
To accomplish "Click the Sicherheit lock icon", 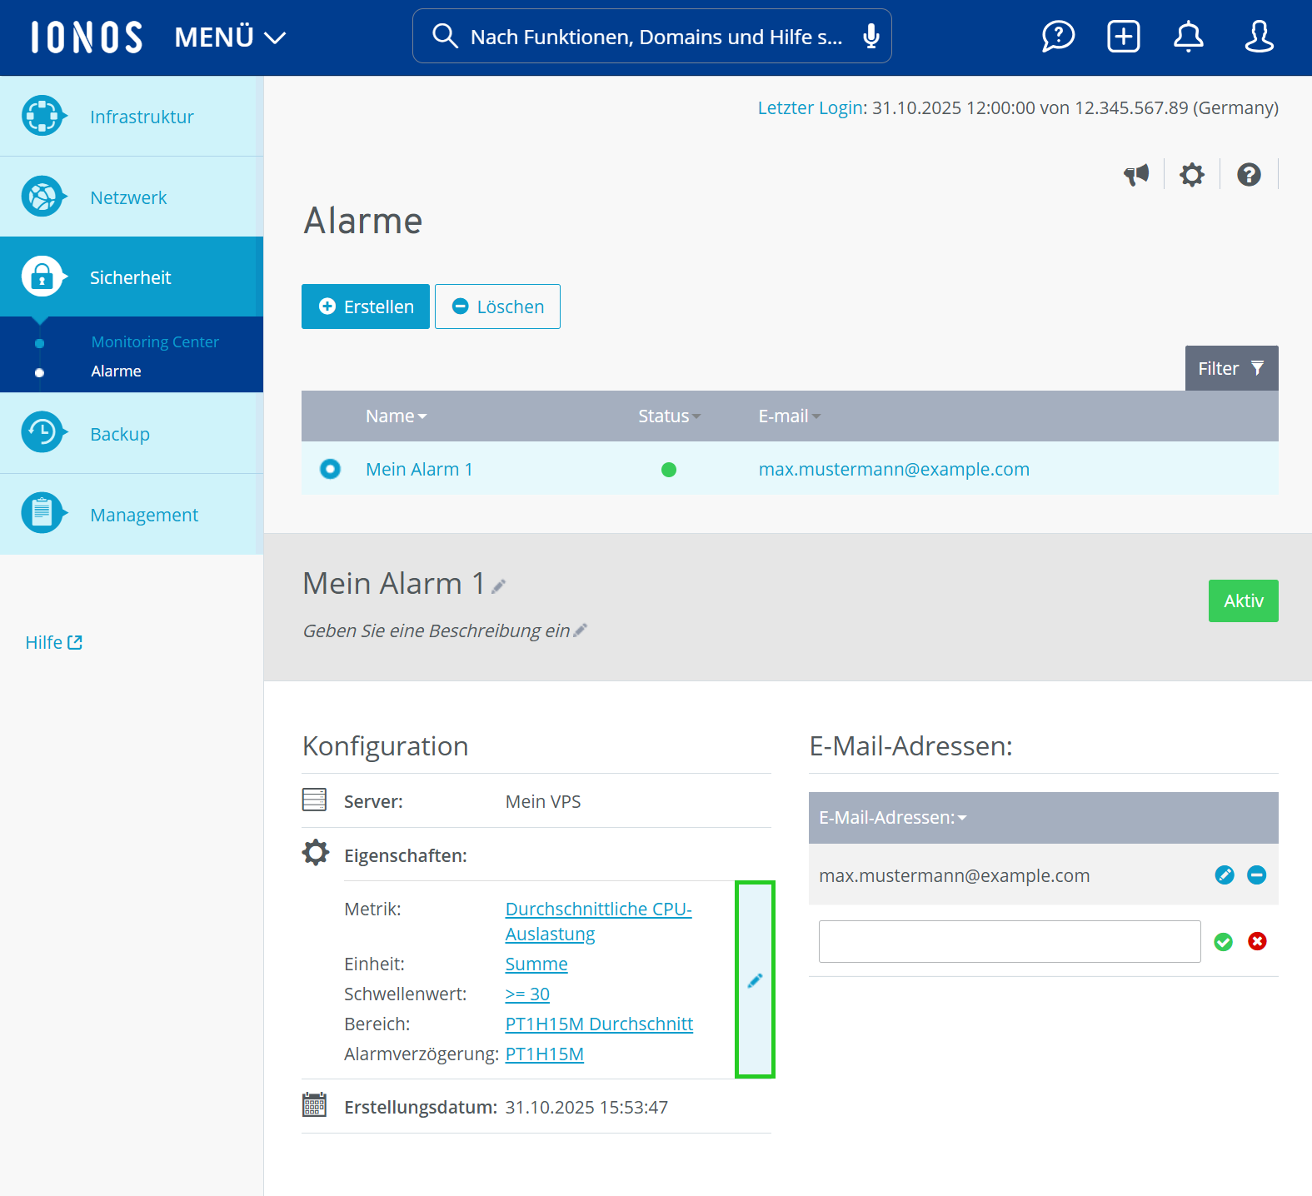I will (42, 277).
